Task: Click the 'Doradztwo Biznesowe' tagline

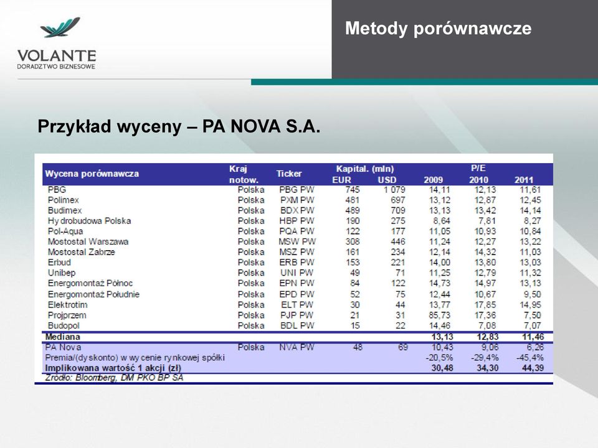Action: [56, 67]
